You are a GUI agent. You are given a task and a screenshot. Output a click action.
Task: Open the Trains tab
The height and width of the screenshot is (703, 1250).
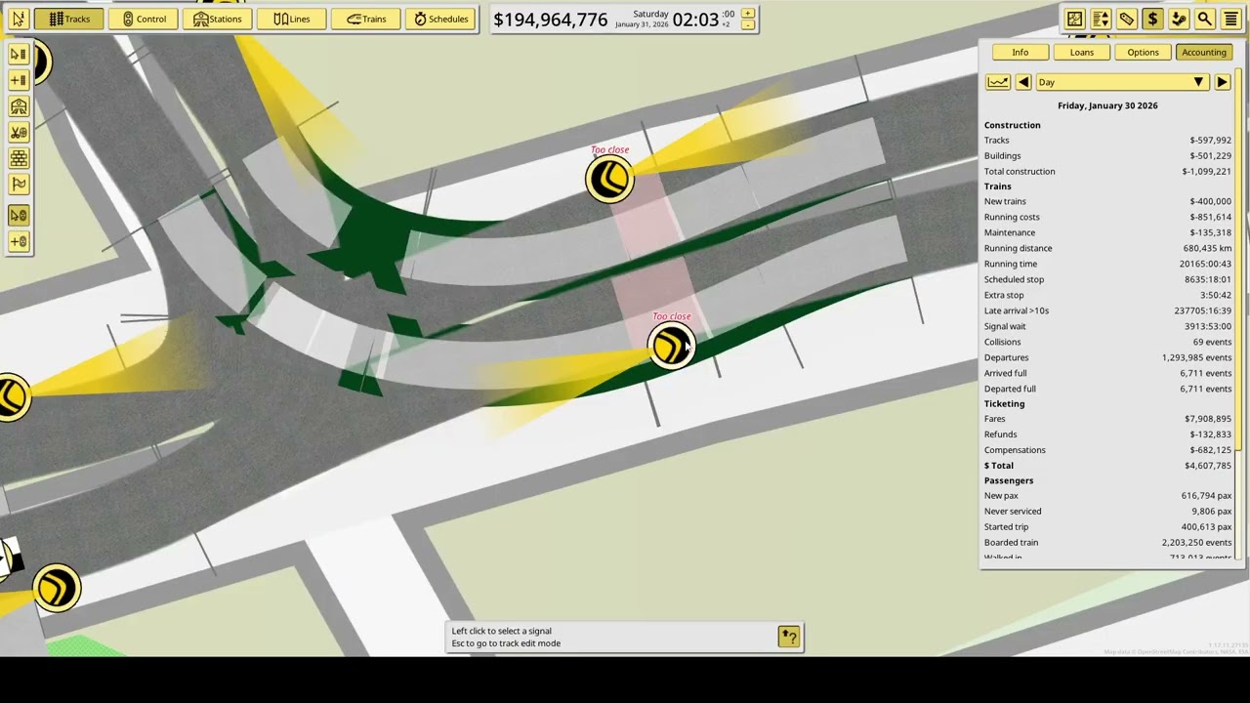[365, 19]
